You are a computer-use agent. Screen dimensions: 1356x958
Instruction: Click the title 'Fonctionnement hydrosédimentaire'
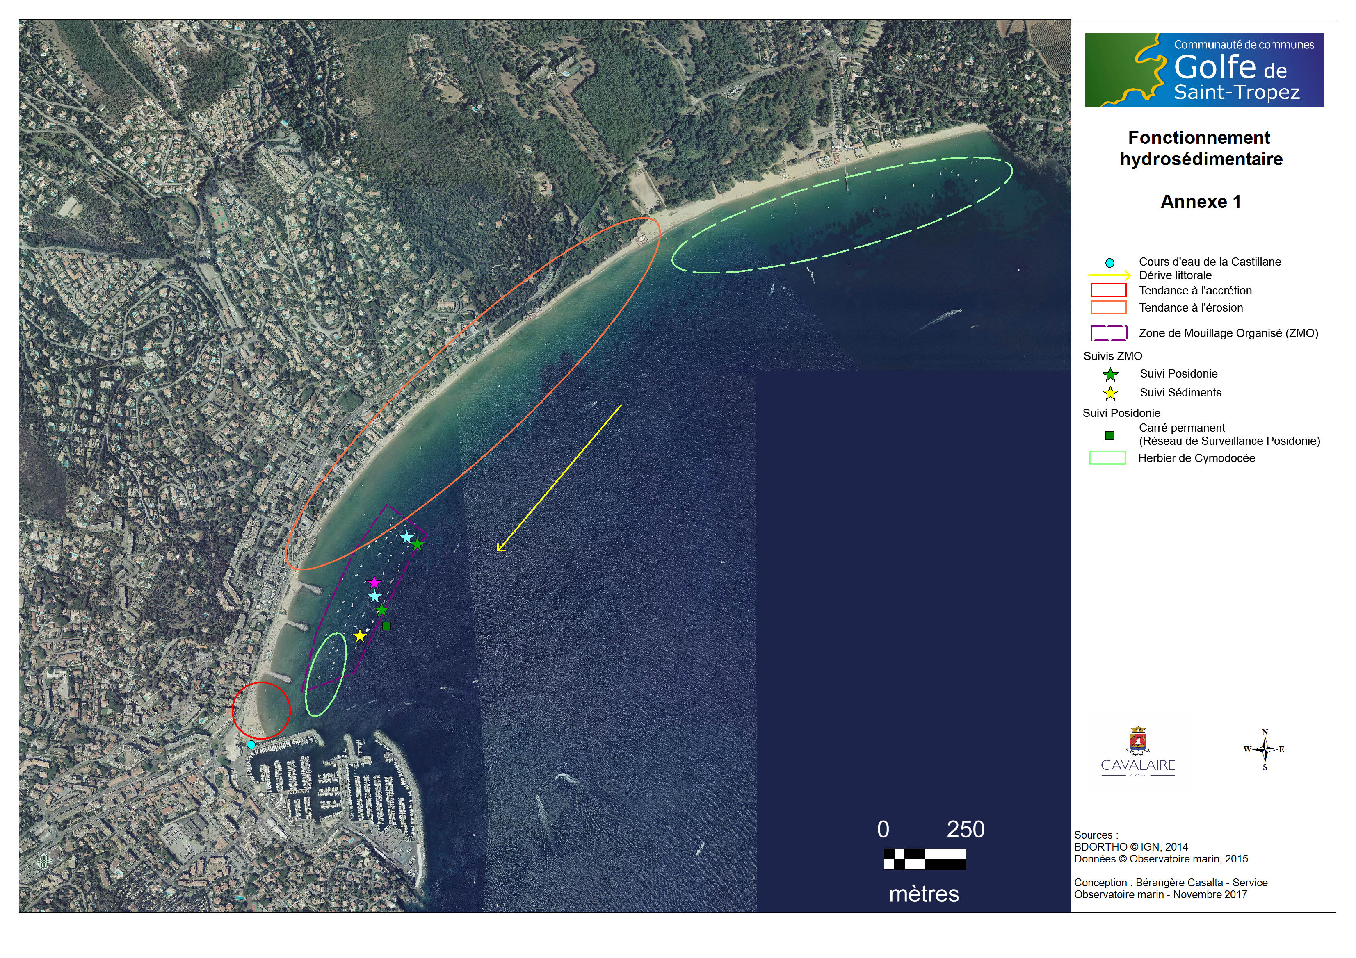(x=1201, y=148)
